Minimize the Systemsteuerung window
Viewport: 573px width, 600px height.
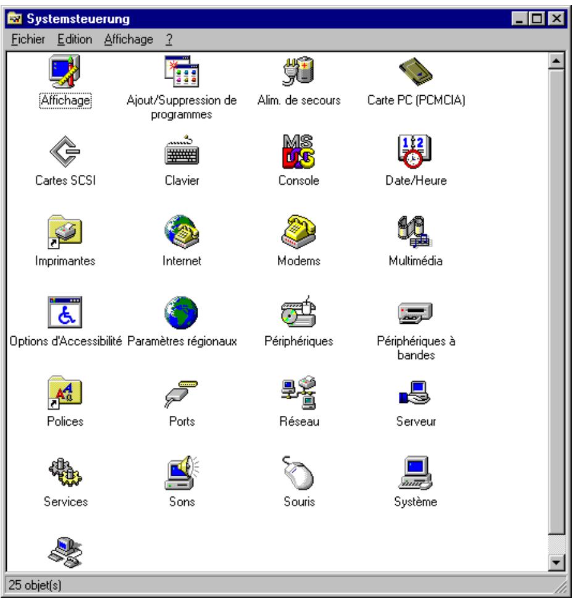click(520, 19)
